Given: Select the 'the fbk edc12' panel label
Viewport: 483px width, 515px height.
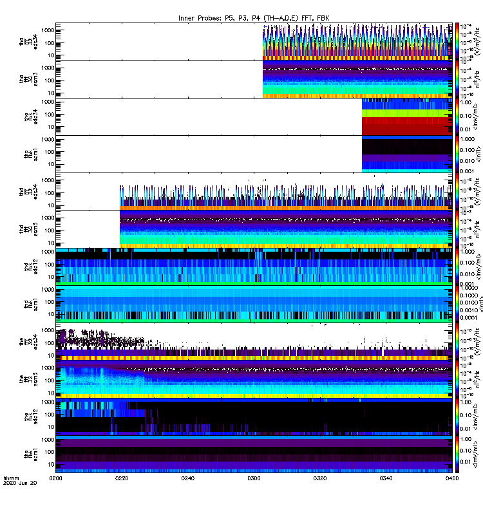Looking at the screenshot, I should [x=31, y=417].
